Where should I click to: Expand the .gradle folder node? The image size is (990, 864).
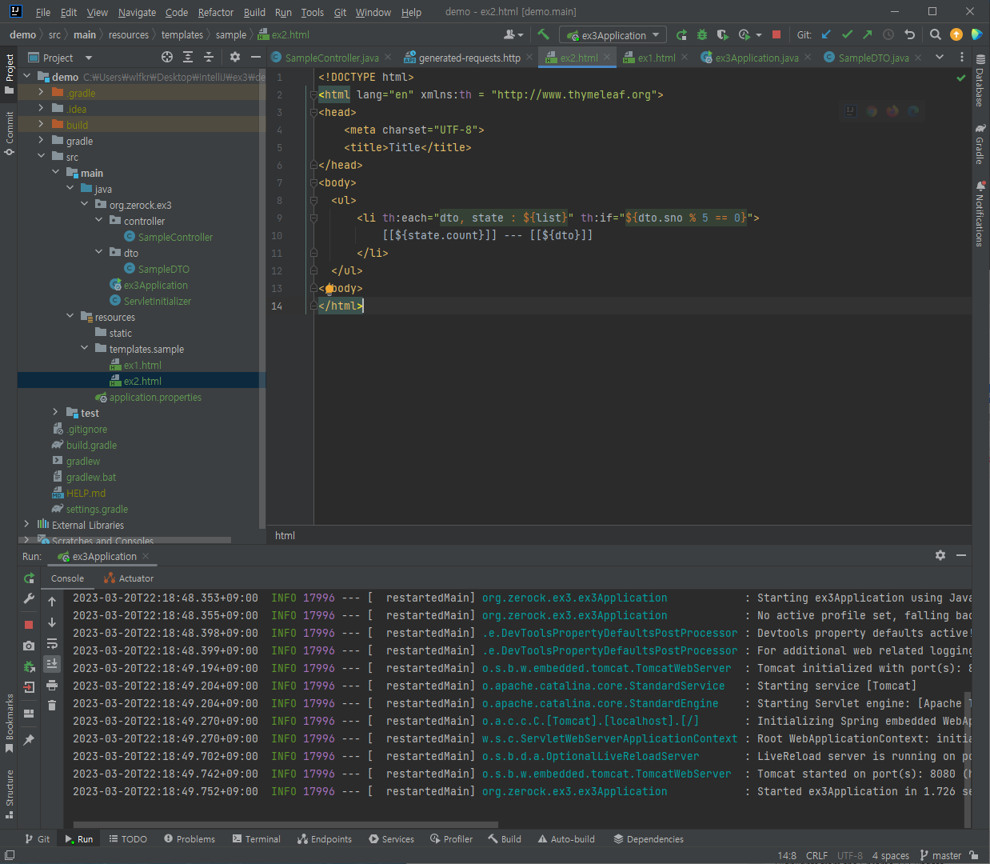click(41, 93)
